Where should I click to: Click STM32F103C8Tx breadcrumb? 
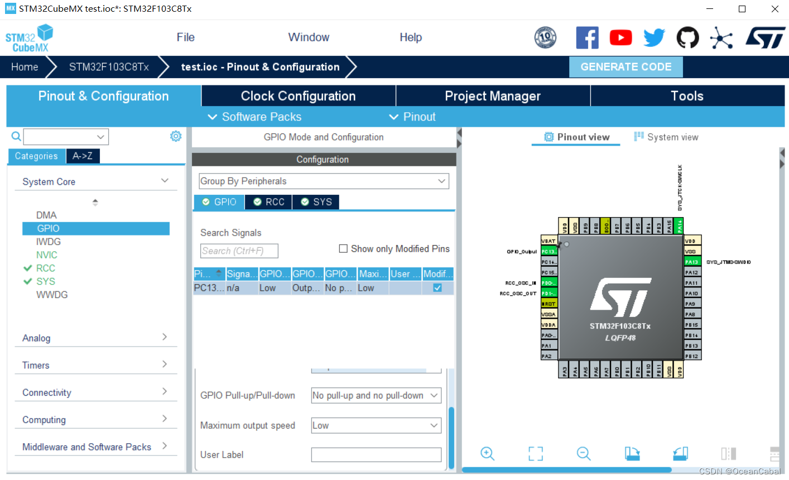coord(109,67)
